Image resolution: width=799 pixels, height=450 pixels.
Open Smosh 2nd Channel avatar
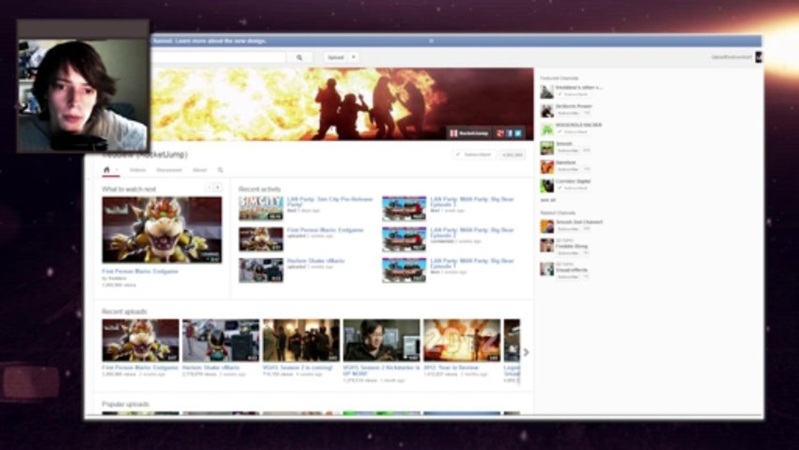pos(547,226)
